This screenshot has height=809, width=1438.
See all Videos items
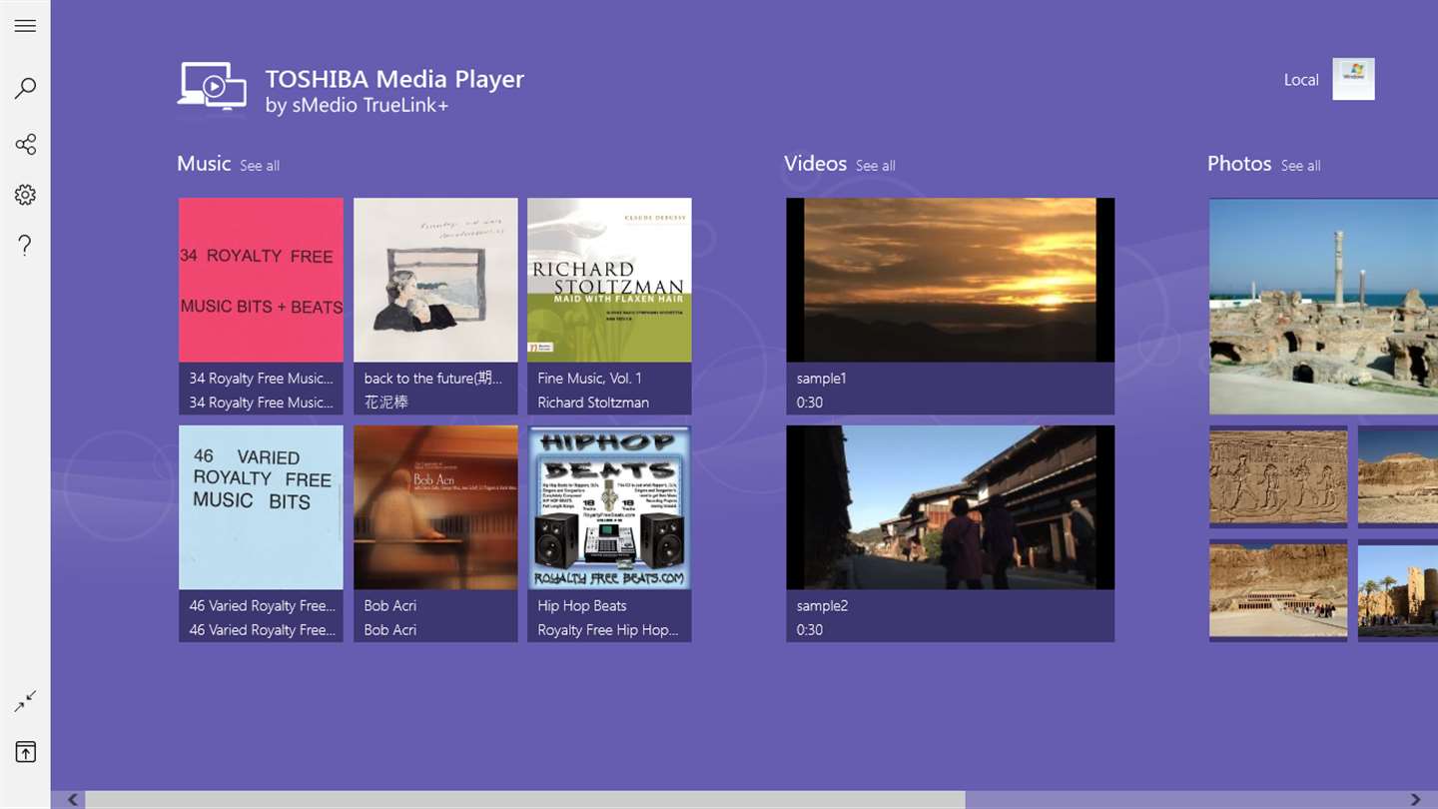click(x=876, y=166)
